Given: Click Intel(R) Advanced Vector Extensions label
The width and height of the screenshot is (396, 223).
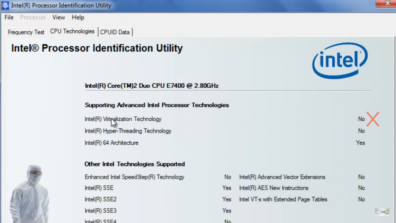Looking at the screenshot, I should pos(282,177).
